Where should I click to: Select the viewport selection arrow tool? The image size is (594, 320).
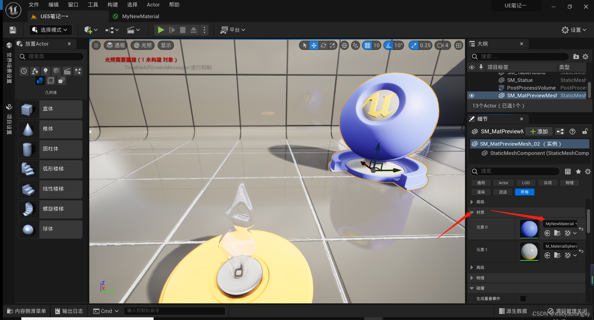click(x=304, y=45)
